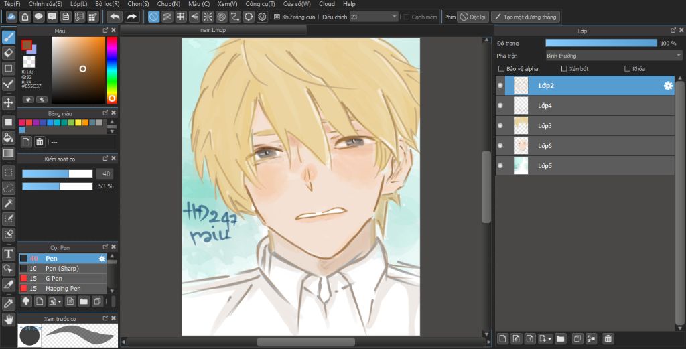Switch to the nam1.mdp document tab

[x=213, y=30]
